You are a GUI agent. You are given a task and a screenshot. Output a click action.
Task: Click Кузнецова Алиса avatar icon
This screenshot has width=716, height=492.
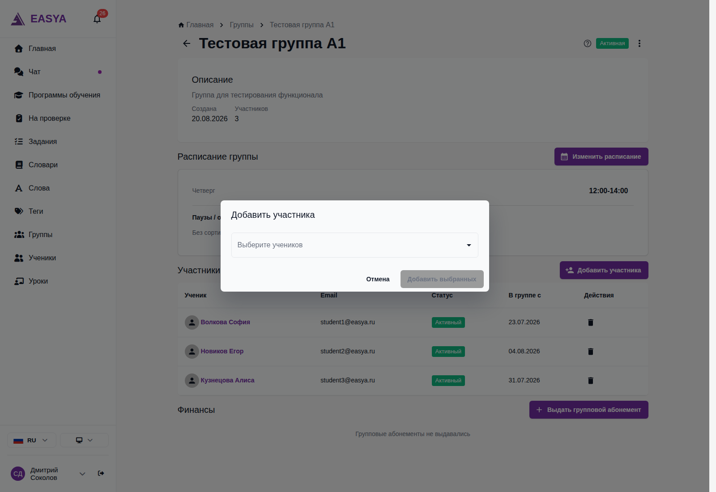192,381
